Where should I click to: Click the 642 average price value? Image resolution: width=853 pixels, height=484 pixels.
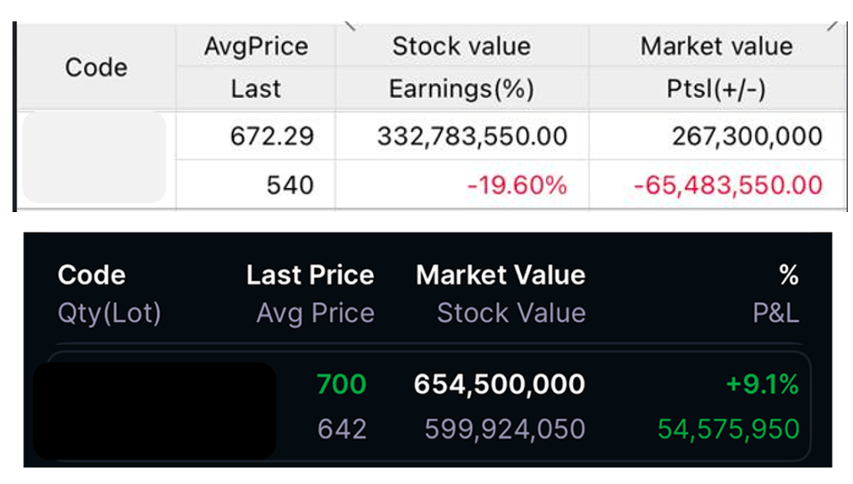[x=342, y=429]
